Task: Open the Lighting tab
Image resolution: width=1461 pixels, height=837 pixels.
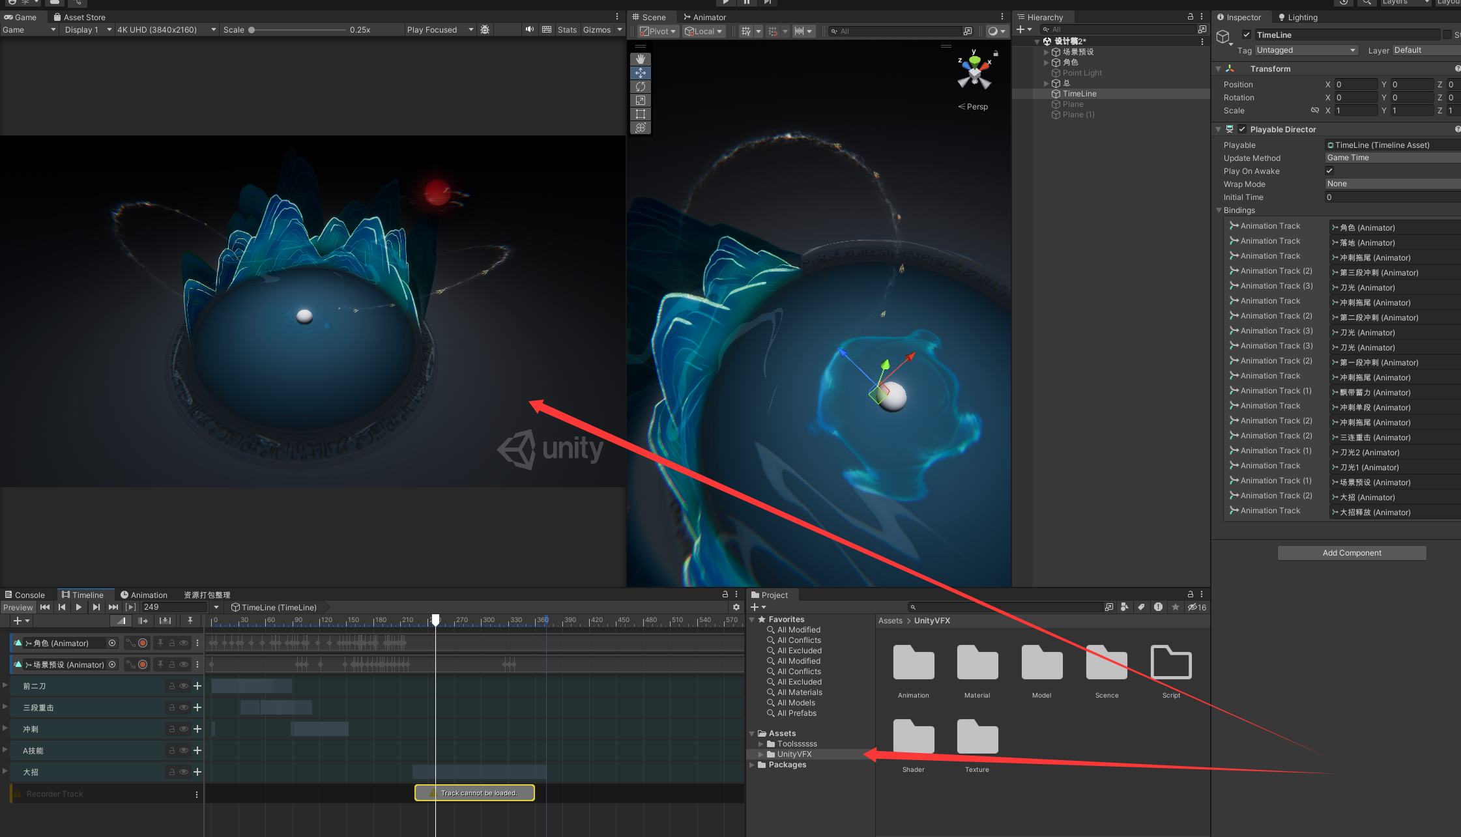Action: click(1298, 18)
